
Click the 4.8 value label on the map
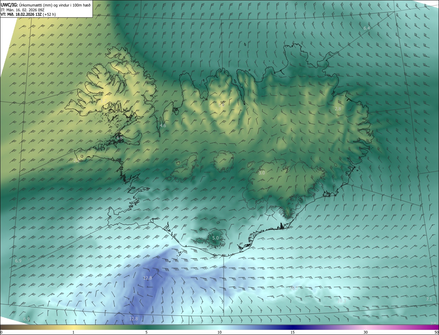[x=119, y=138]
